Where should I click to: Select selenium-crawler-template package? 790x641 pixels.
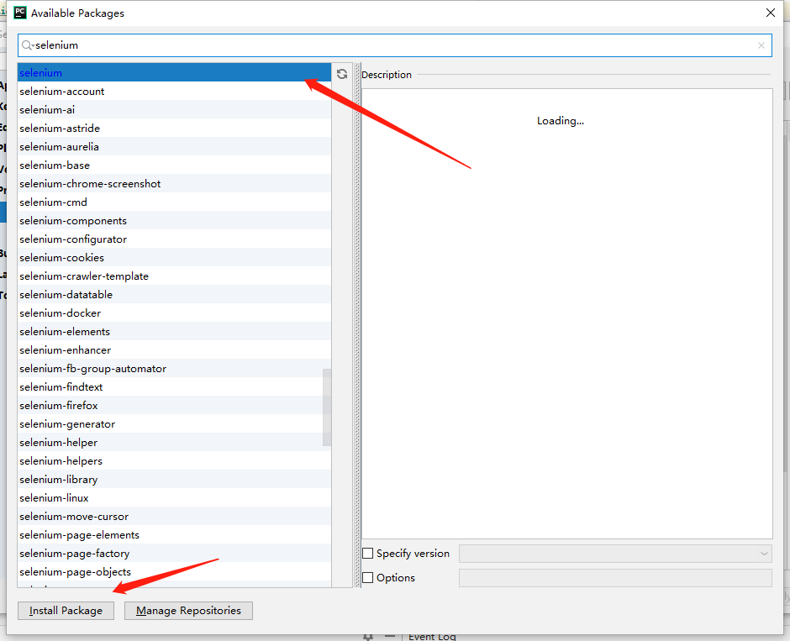point(174,276)
